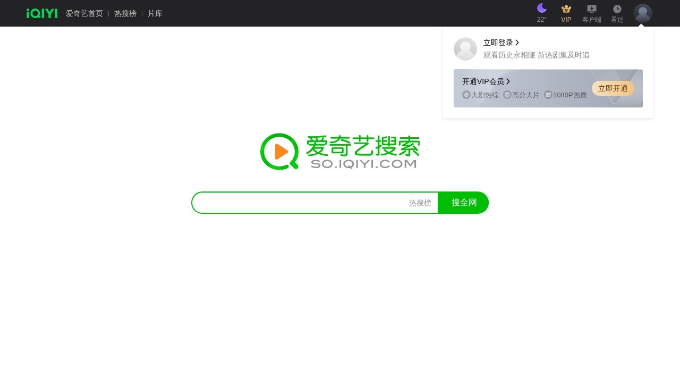This screenshot has height=383, width=680.
Task: Open the VIP crown icon
Action: click(x=566, y=9)
